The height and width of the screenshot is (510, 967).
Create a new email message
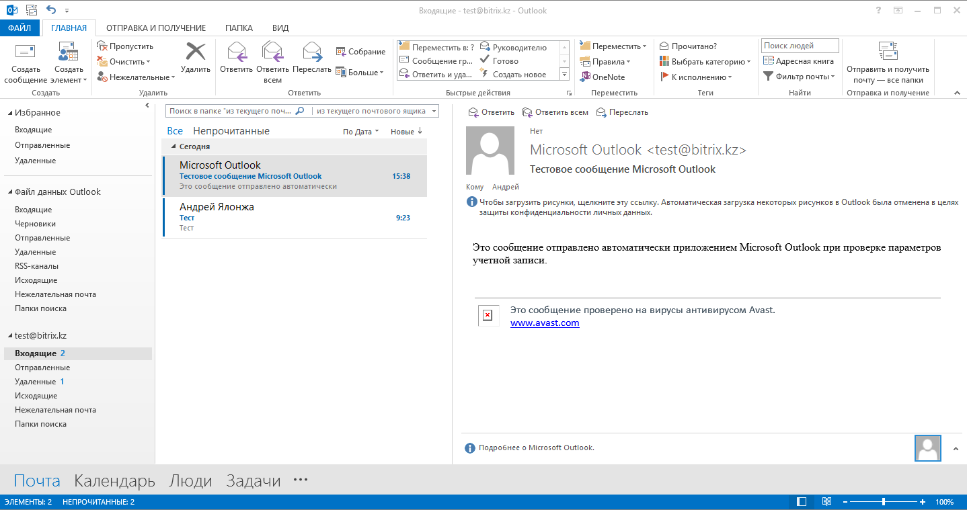click(x=26, y=63)
